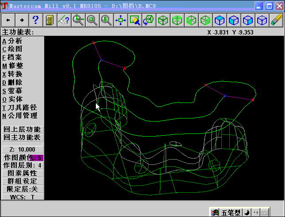Open the D 删除 menu item
The width and height of the screenshot is (285, 217).
pos(12,83)
